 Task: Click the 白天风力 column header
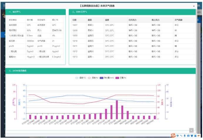[139, 20]
